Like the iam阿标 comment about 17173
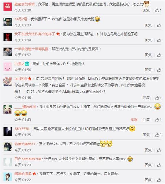Screen dimensions: 165x184 [158, 98]
